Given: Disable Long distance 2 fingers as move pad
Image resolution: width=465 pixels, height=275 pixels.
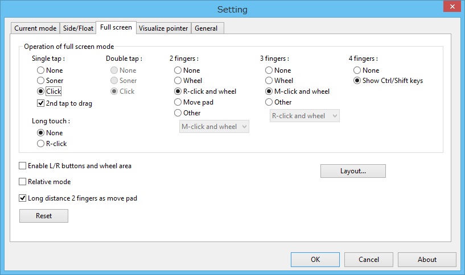Looking at the screenshot, I should pyautogui.click(x=23, y=198).
